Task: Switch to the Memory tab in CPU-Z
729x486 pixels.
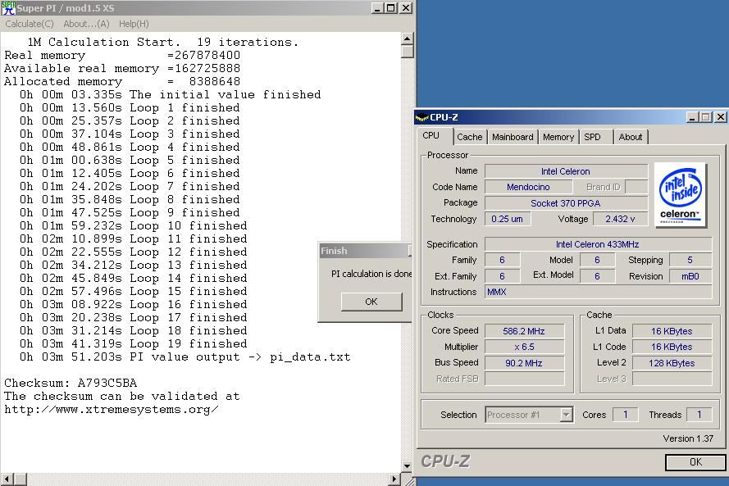Action: (x=558, y=137)
